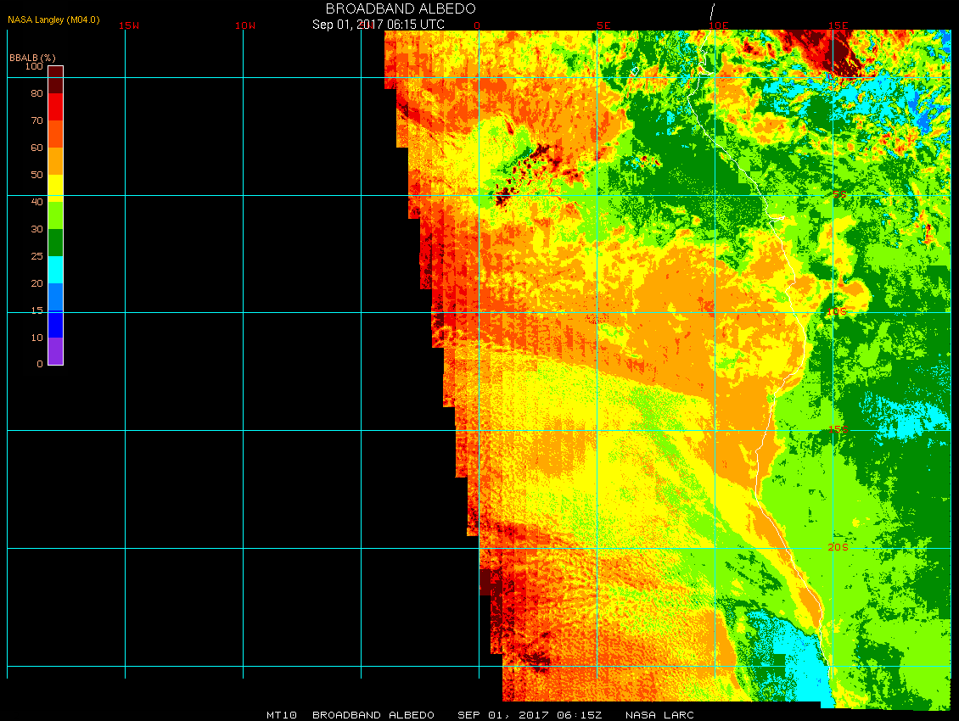This screenshot has height=721, width=959.
Task: Select the dark green 25-30 legend swatch
Action: tap(56, 242)
